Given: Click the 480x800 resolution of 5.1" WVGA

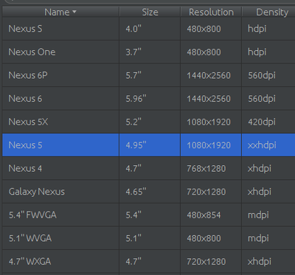Looking at the screenshot, I should [211, 238].
